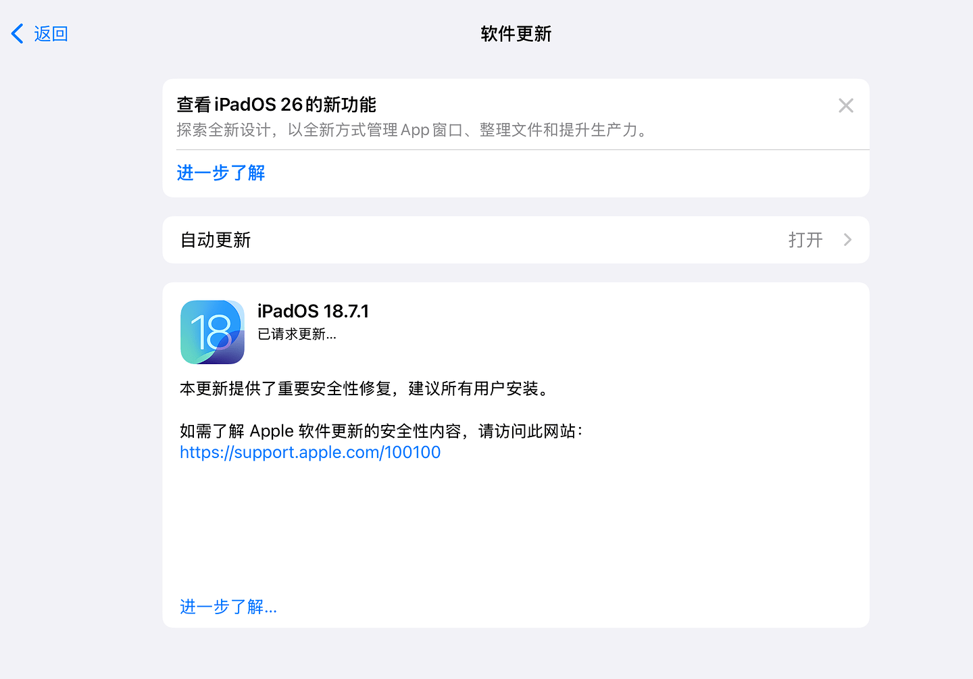Open the 自动更新 settings row

pos(473,240)
